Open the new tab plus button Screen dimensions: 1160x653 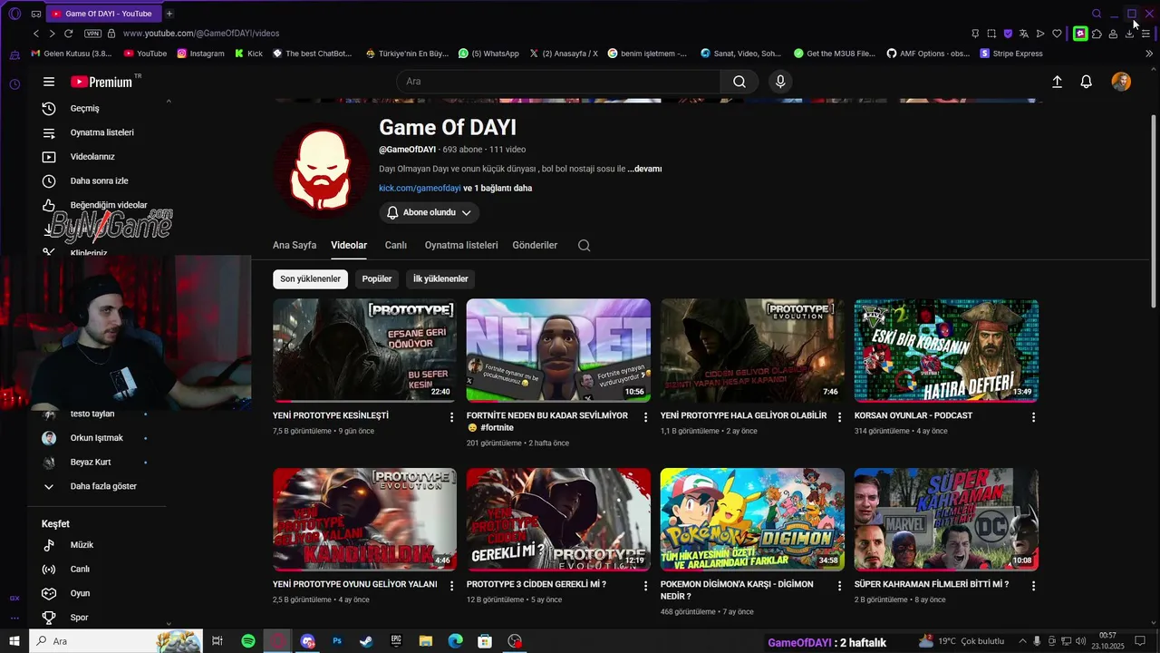169,14
